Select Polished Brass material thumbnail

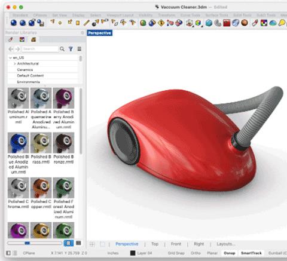coord(41,143)
